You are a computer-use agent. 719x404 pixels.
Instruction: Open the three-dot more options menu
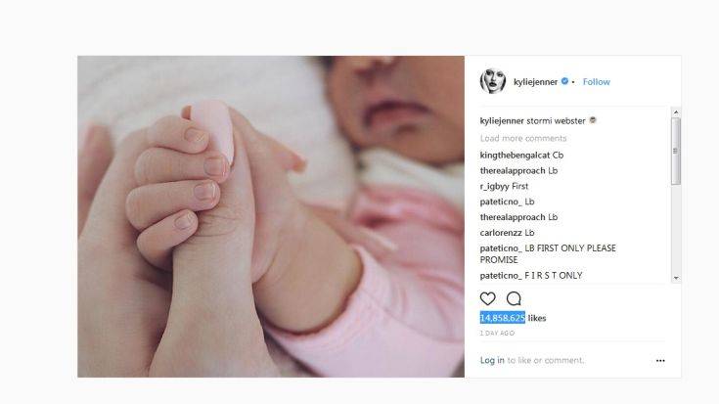(x=660, y=361)
